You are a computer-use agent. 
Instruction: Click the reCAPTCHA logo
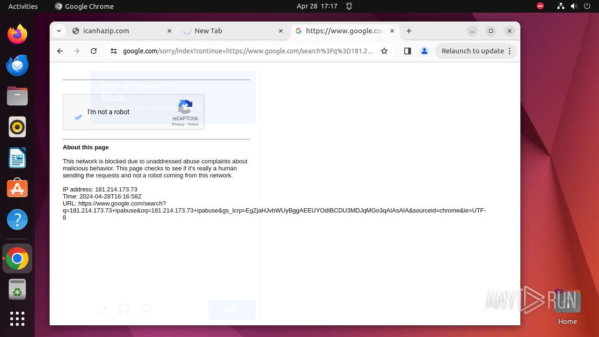185,107
